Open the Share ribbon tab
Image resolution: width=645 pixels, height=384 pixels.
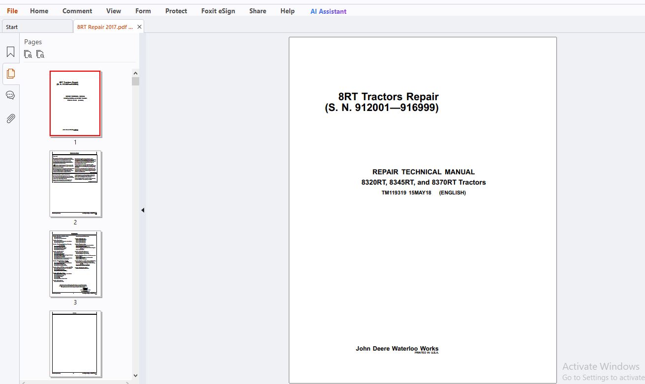click(x=258, y=11)
